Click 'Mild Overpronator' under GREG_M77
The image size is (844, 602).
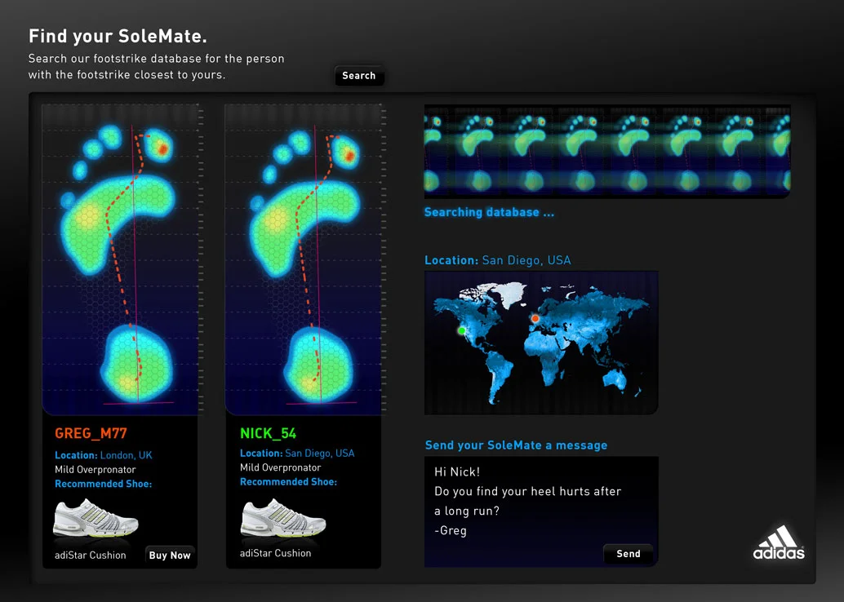[x=96, y=470]
